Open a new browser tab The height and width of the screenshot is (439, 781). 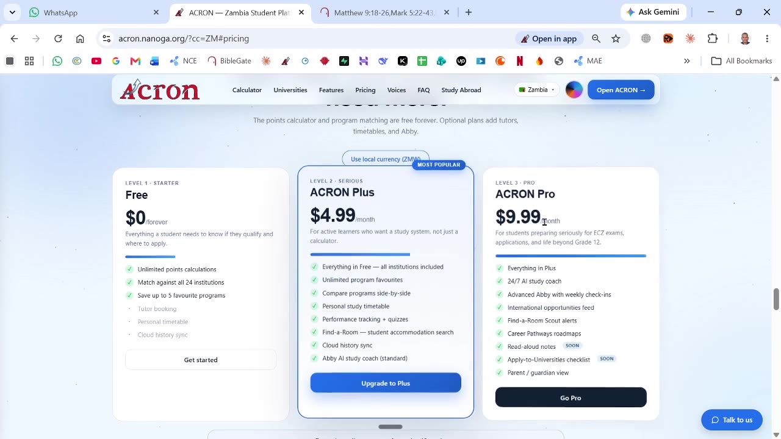pos(469,12)
